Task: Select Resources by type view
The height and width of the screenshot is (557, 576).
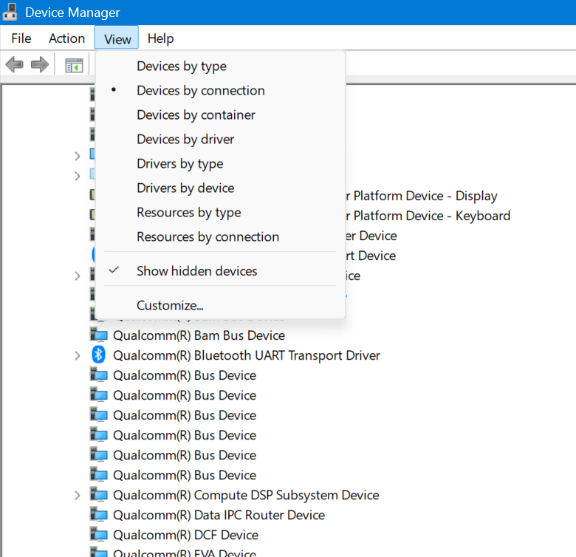Action: pyautogui.click(x=220, y=212)
